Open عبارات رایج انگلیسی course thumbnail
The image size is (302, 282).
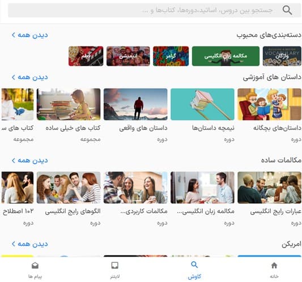click(269, 187)
